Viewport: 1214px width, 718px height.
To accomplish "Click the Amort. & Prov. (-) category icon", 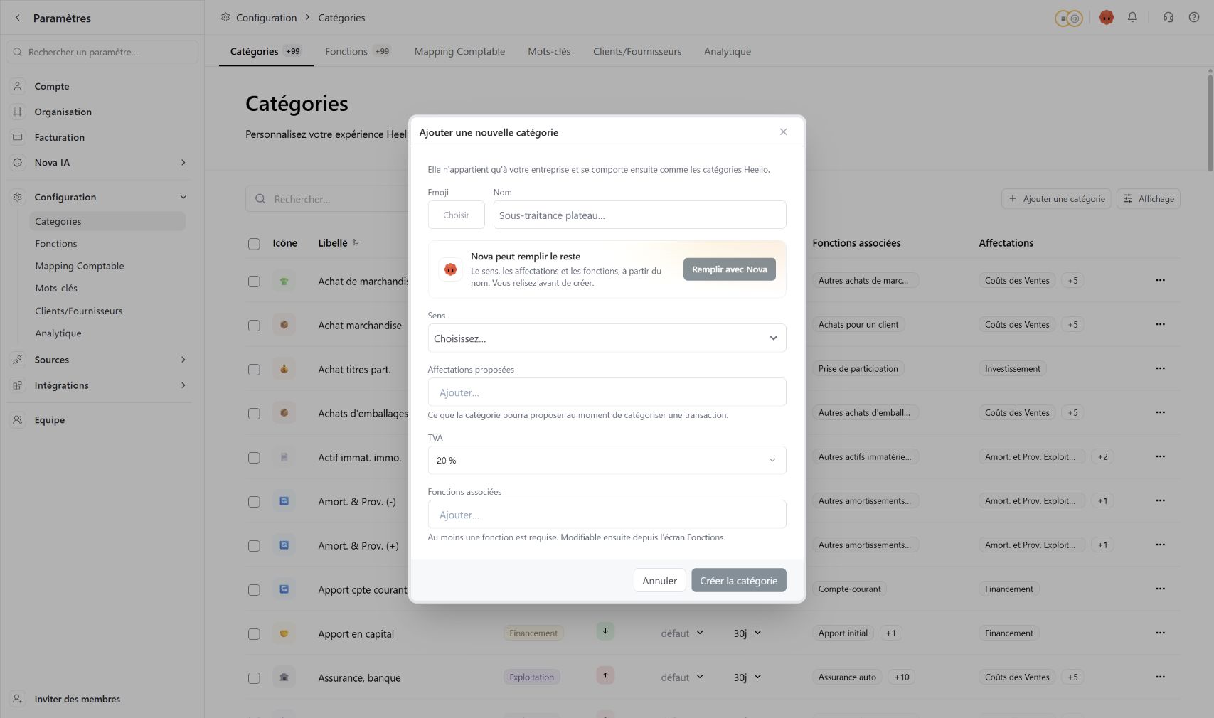I will [284, 501].
